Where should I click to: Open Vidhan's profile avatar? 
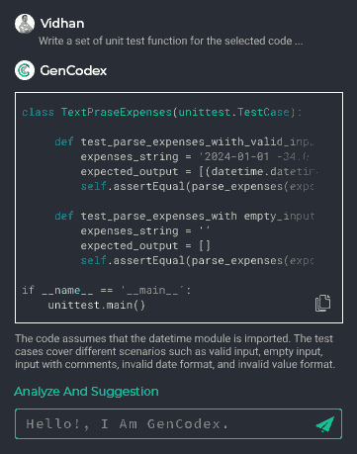[25, 24]
